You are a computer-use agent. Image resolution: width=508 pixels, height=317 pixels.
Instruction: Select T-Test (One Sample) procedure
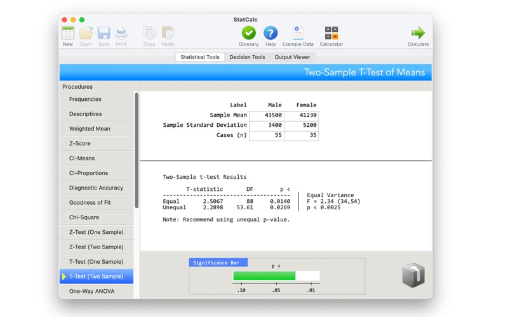coord(97,262)
